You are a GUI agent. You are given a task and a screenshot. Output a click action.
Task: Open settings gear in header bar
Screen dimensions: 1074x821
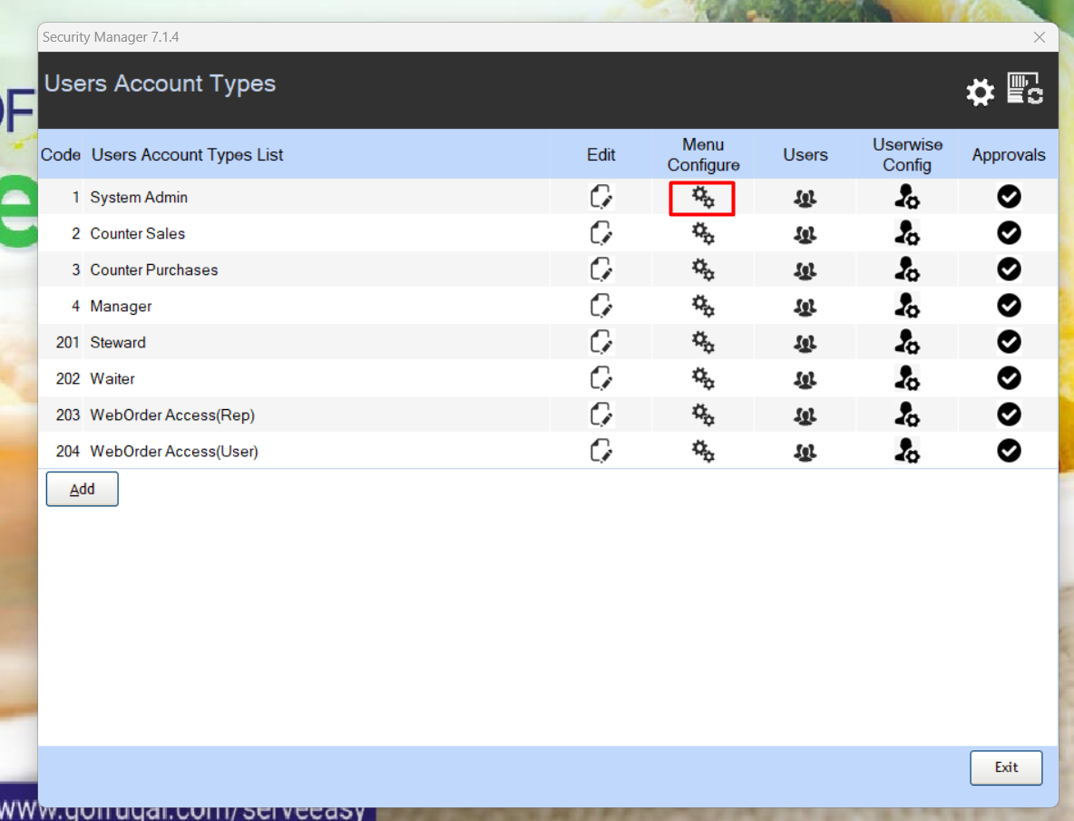(x=980, y=92)
